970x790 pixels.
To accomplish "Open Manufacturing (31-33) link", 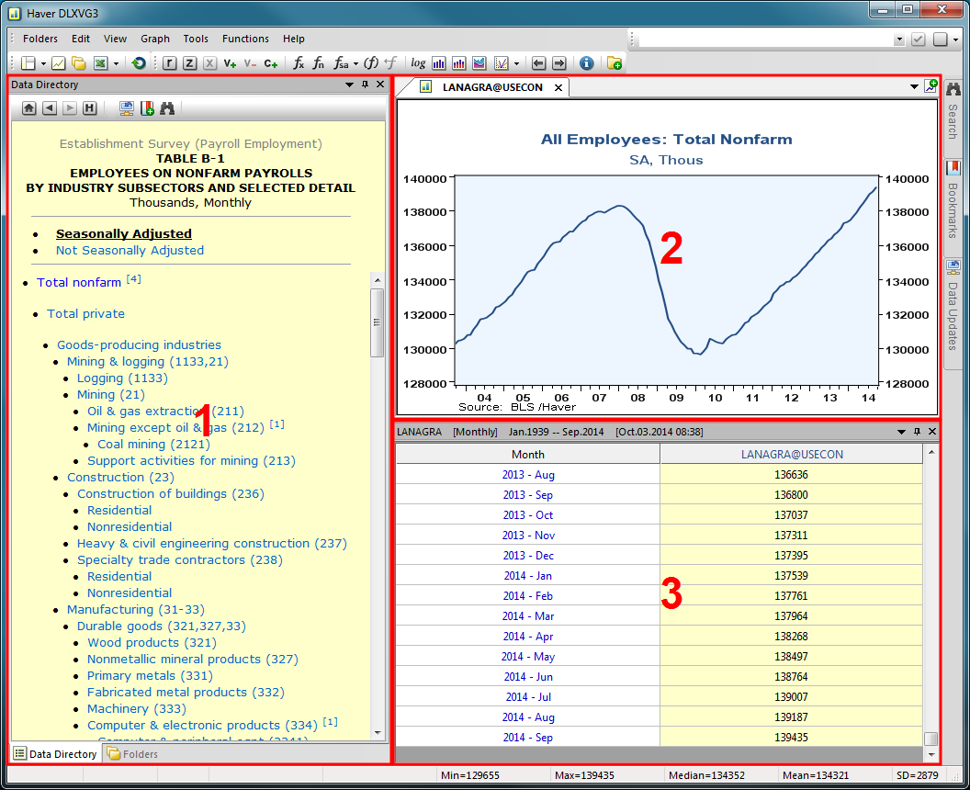I will (136, 609).
